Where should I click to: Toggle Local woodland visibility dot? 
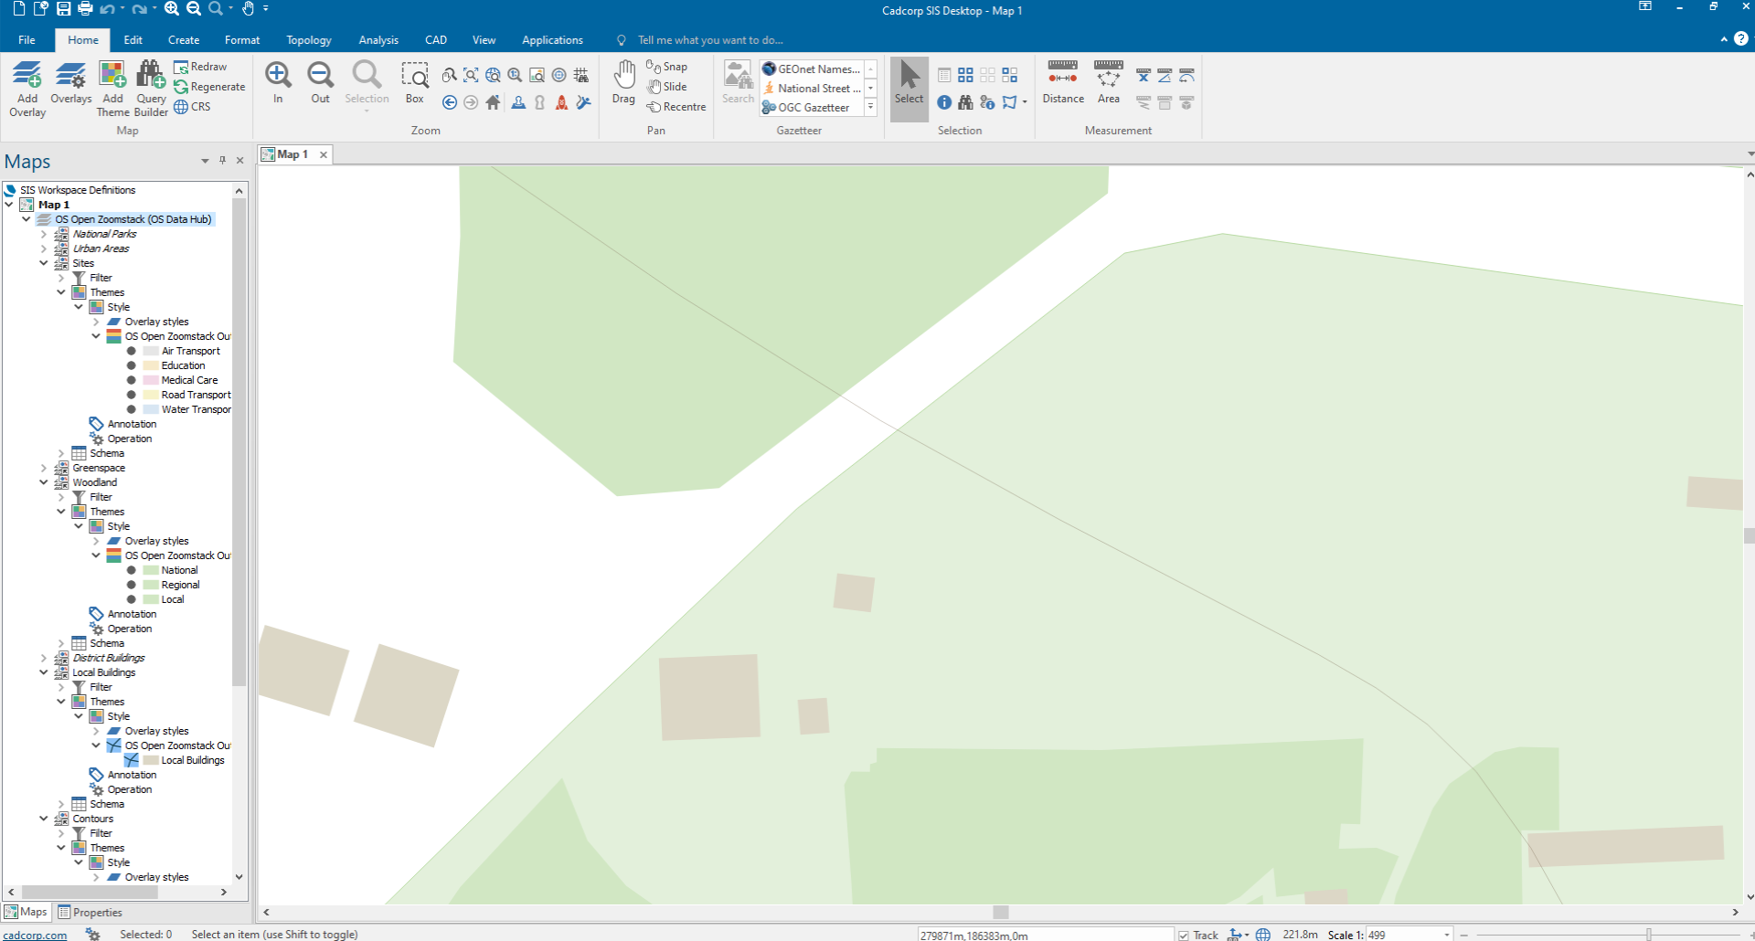click(132, 599)
